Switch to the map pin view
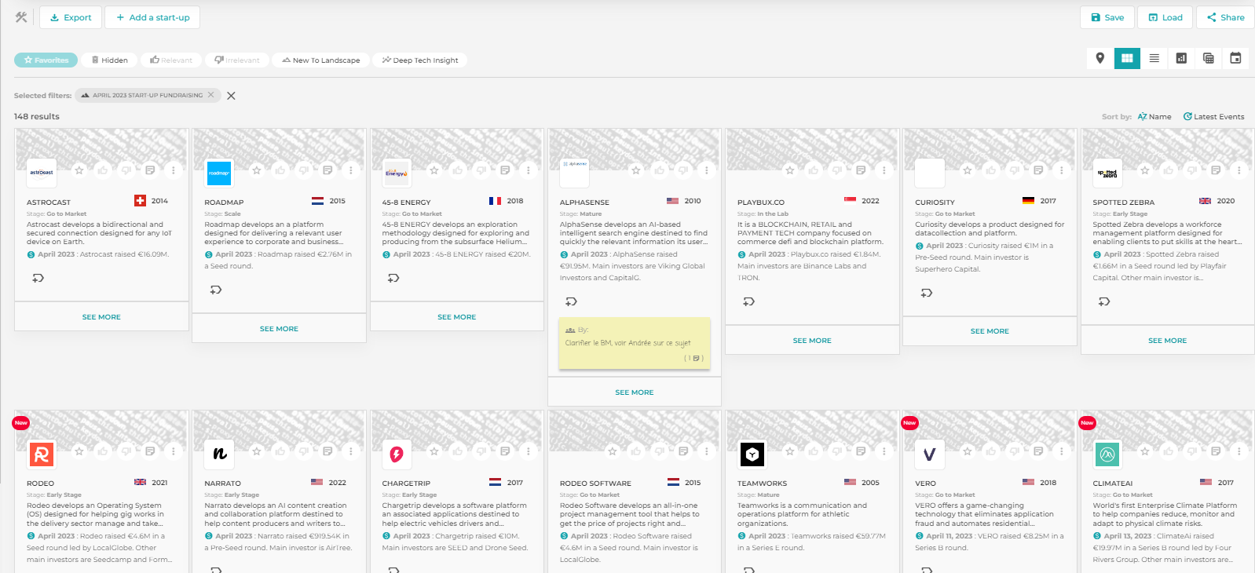Screen dimensions: 1255x573 1100,58
